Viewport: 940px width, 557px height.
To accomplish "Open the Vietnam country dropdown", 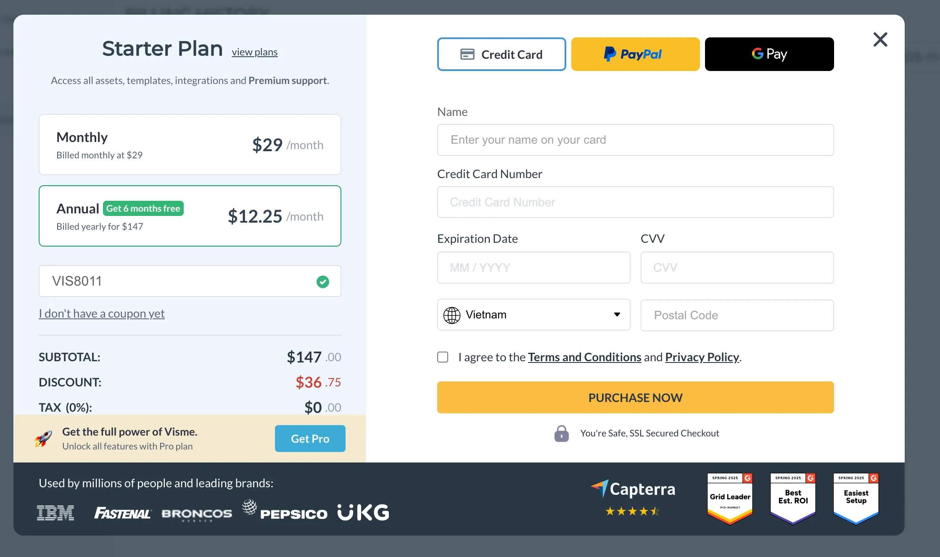I will coord(533,315).
